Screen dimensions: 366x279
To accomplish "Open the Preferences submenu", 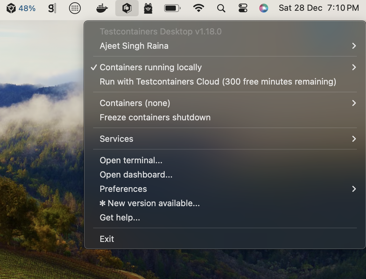I will point(225,189).
